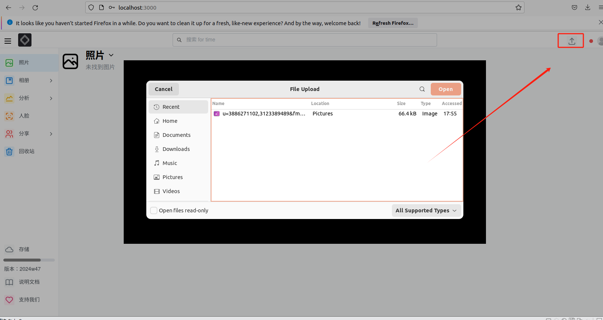This screenshot has width=603, height=320.
Task: Open the All Supported Types dropdown
Action: (x=426, y=210)
